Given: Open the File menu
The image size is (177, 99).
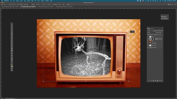Looking at the screenshot, I should [11, 1].
